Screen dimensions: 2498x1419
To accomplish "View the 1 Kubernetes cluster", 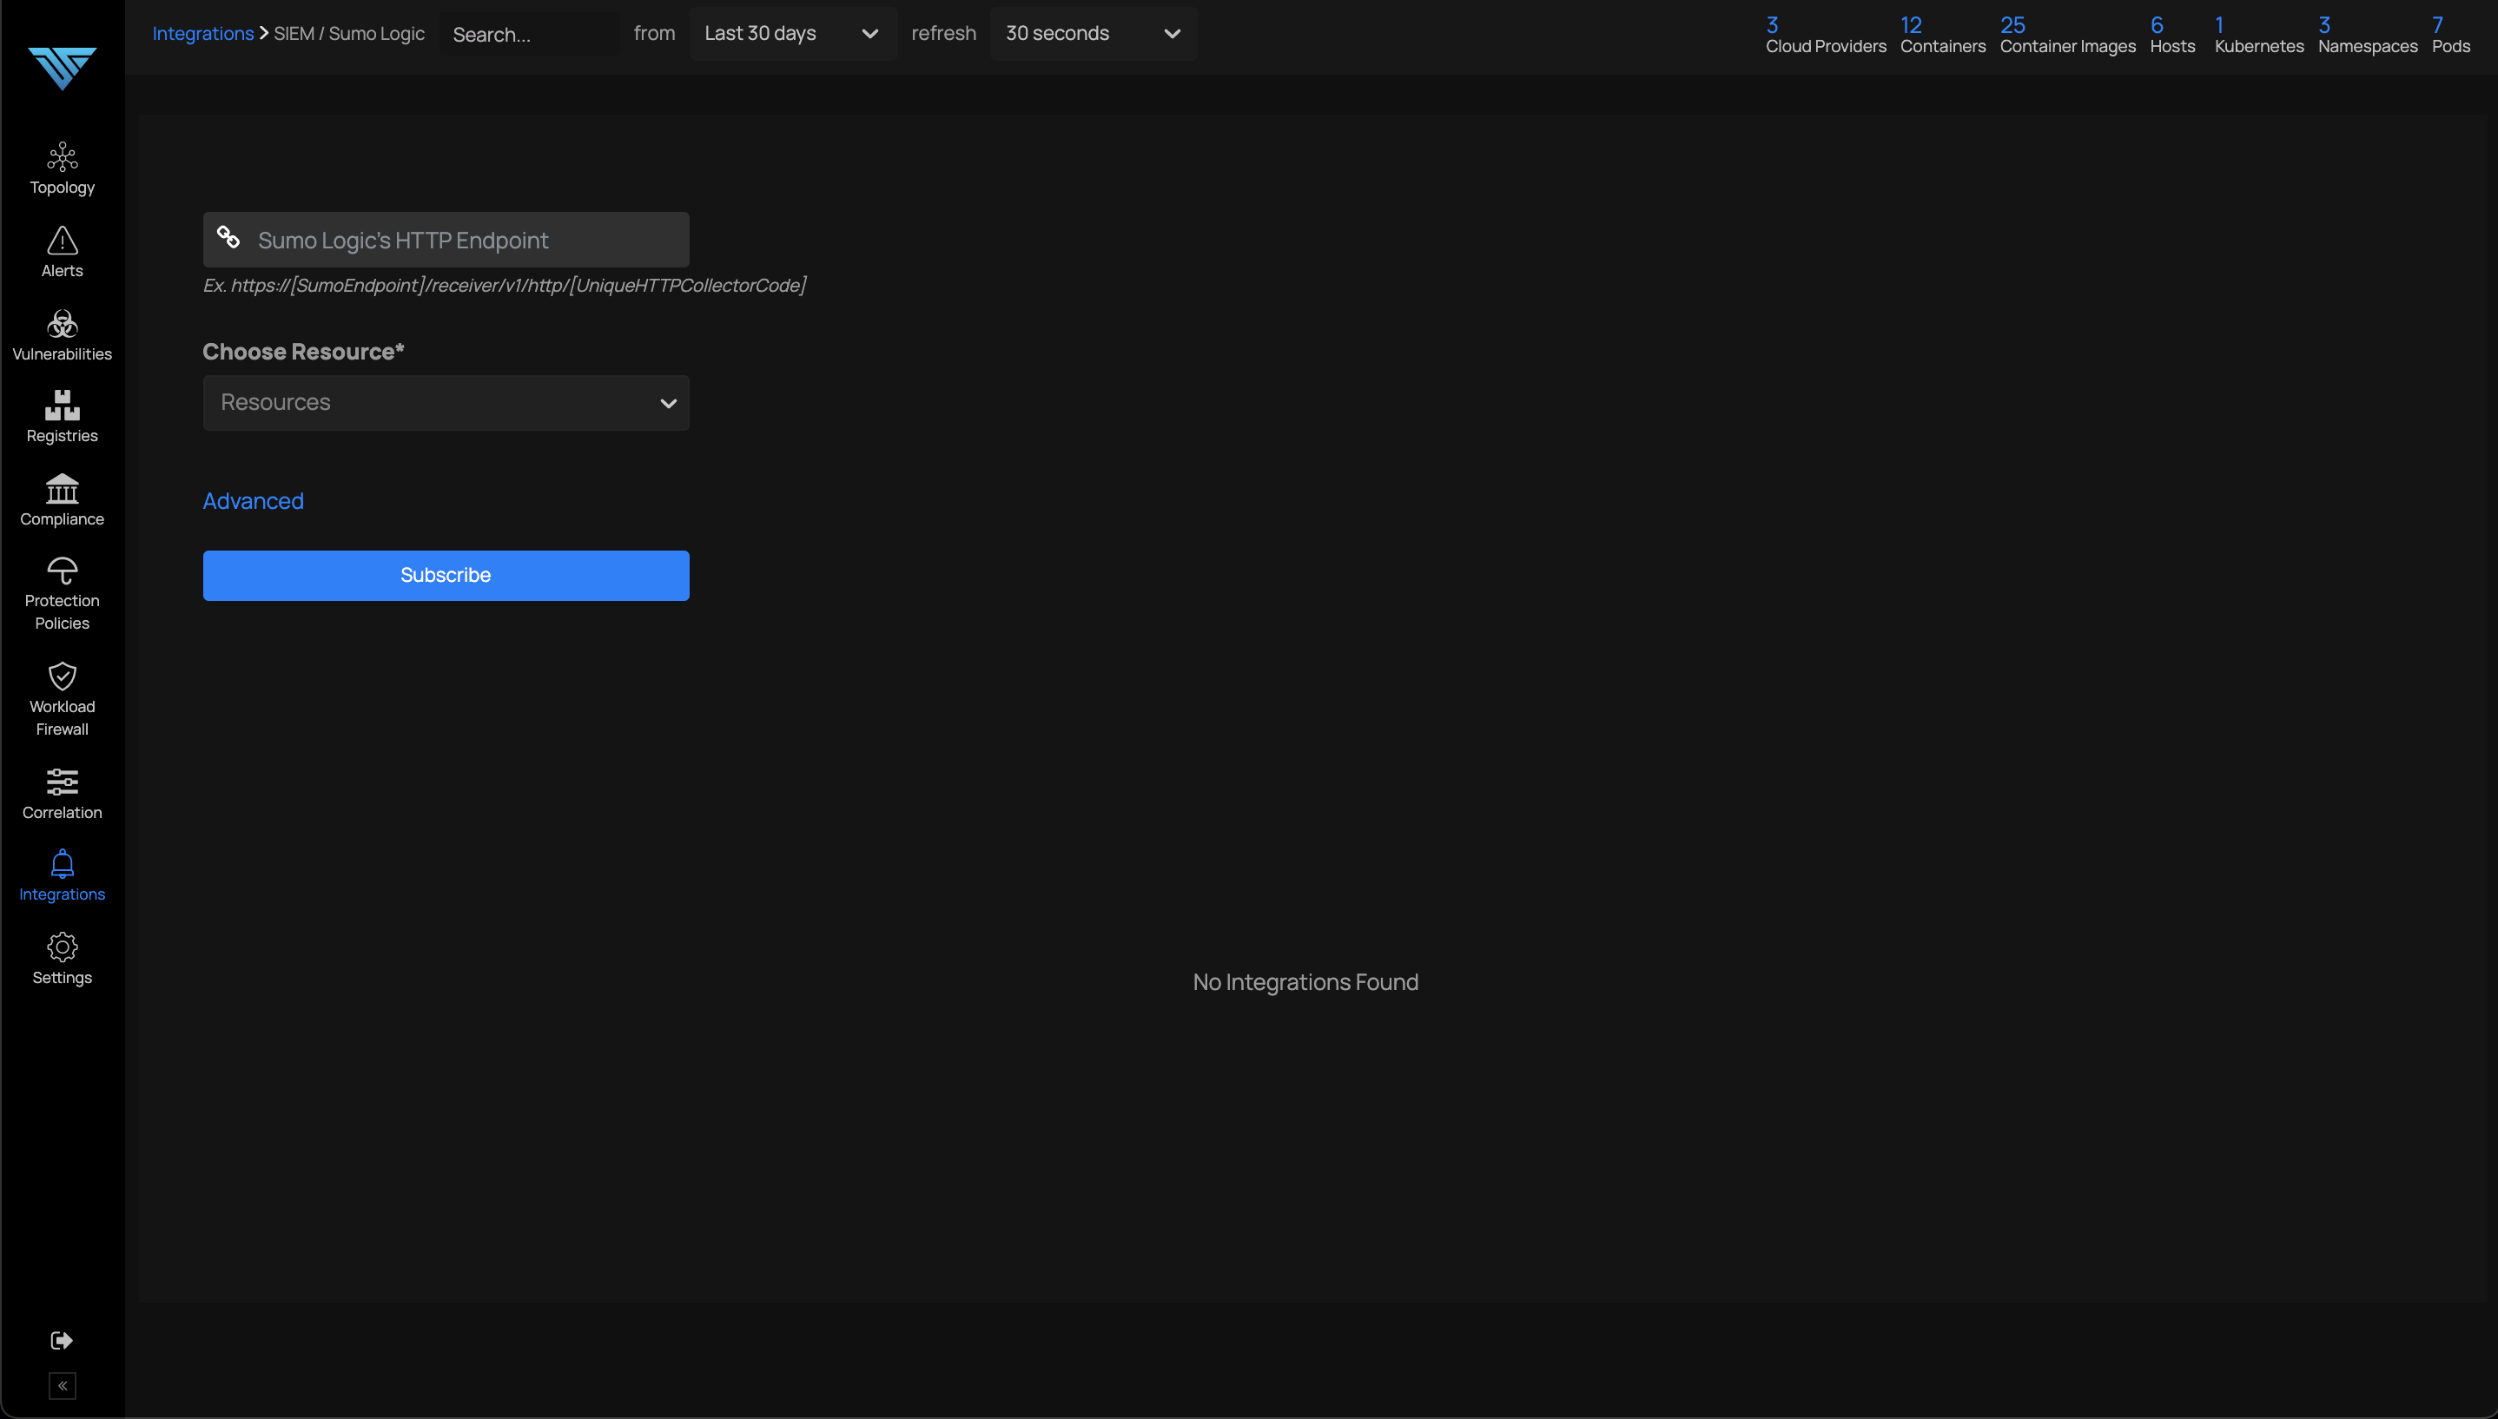I will [2258, 35].
